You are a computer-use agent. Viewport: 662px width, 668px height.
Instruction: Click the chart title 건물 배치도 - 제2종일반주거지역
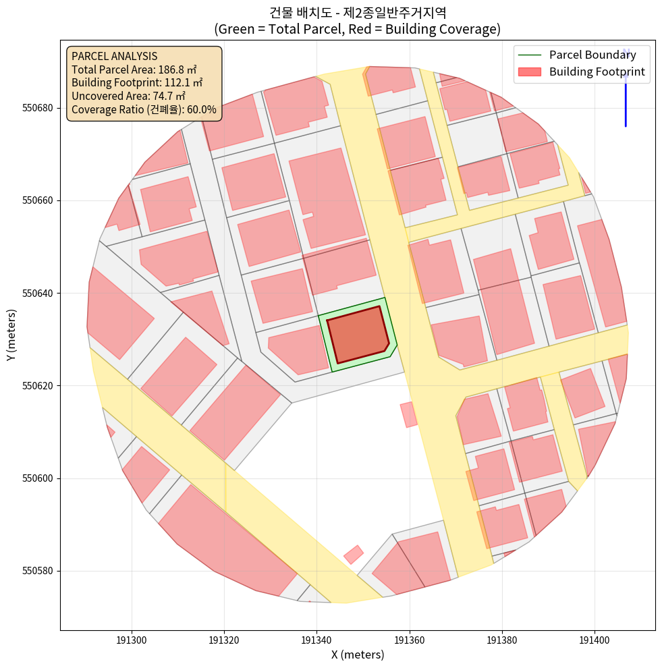(x=357, y=13)
